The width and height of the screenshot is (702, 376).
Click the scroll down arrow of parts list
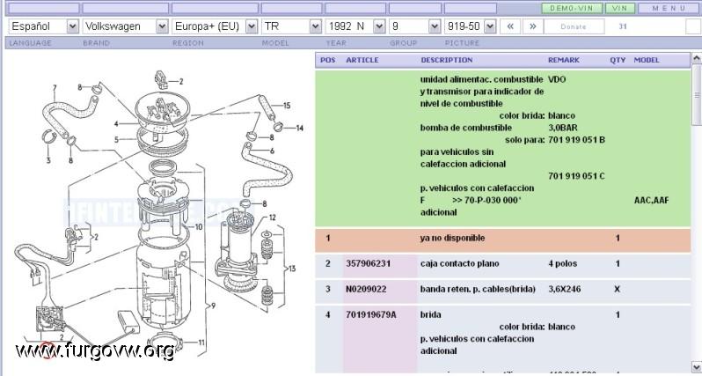point(696,367)
